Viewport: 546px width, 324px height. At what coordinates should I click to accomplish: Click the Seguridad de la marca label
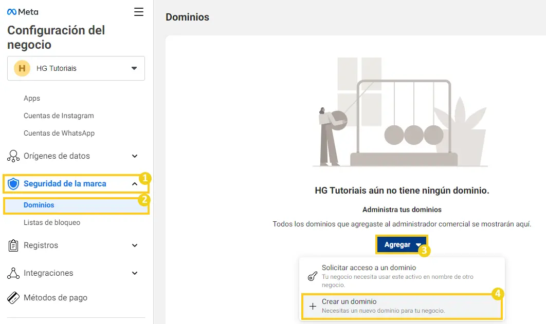65,183
